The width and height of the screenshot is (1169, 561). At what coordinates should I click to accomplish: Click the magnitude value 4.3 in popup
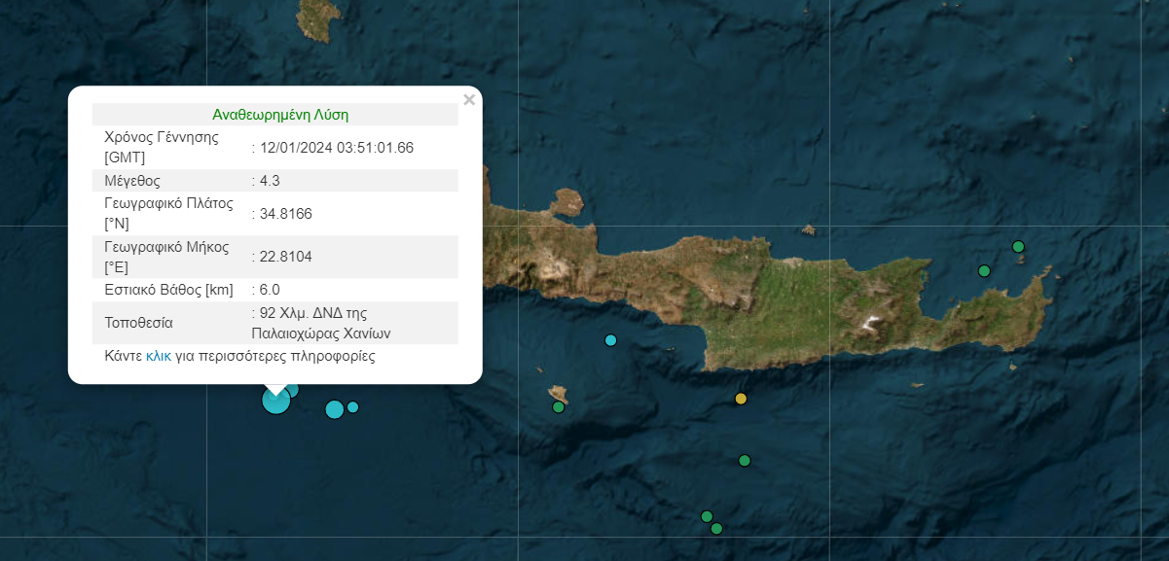click(x=268, y=181)
